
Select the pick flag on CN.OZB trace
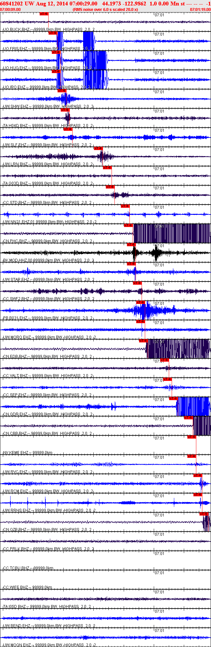[x=204, y=514]
